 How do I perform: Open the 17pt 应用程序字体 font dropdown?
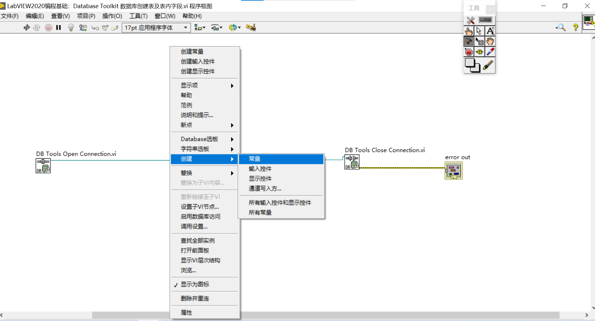186,28
